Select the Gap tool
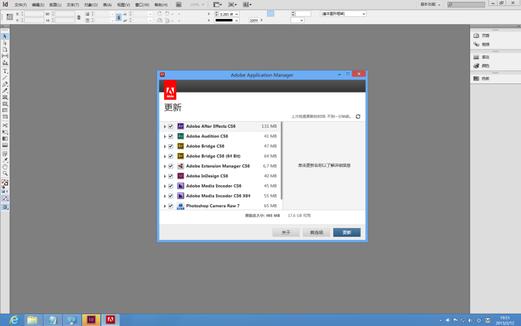This screenshot has width=521, height=326. coord(5,56)
